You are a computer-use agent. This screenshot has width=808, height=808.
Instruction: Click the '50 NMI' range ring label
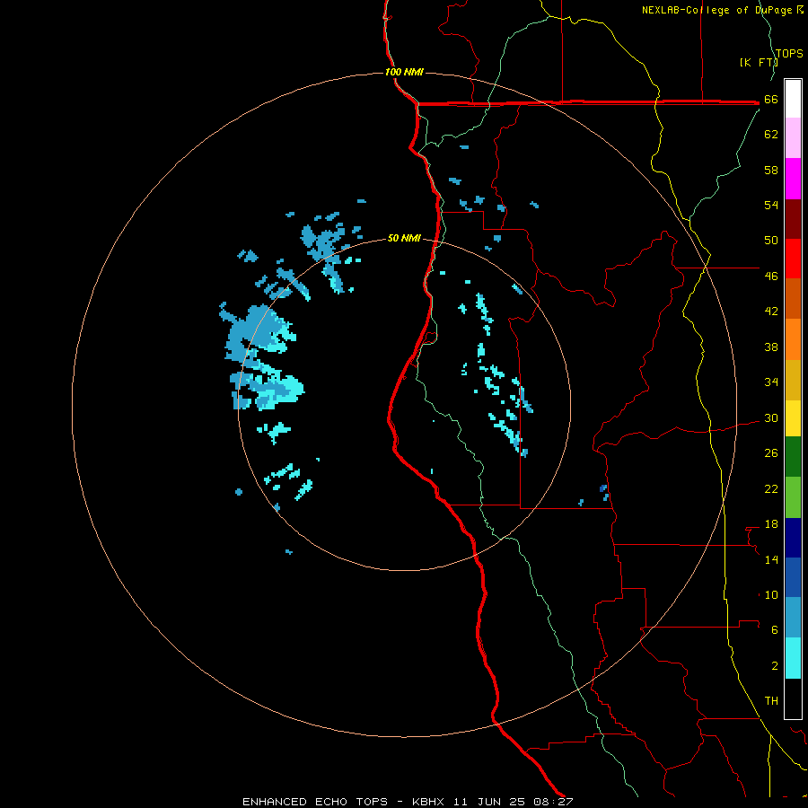[x=404, y=238]
